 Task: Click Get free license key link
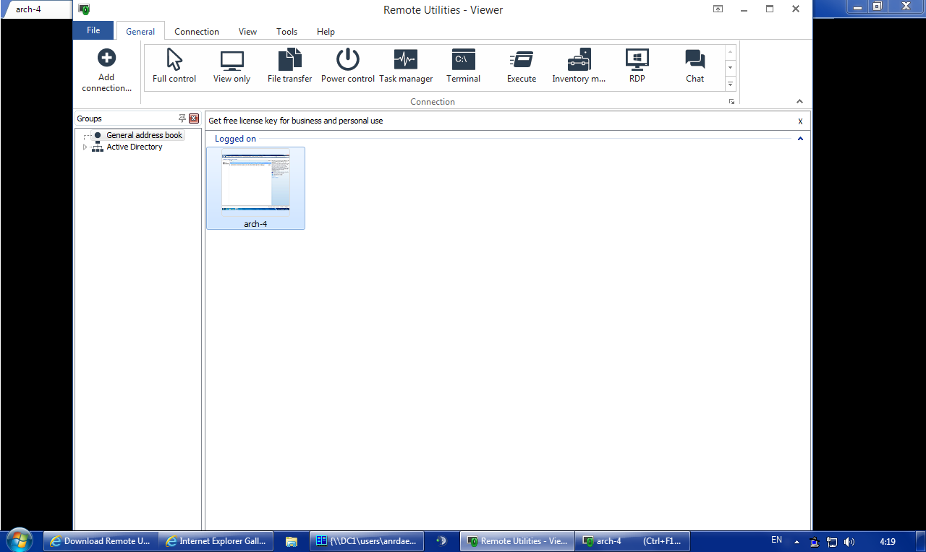(x=295, y=121)
